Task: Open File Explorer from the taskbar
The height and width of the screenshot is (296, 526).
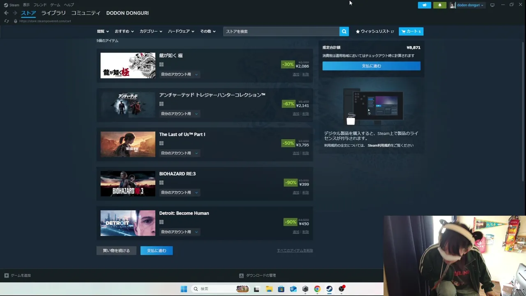Action: click(x=269, y=289)
